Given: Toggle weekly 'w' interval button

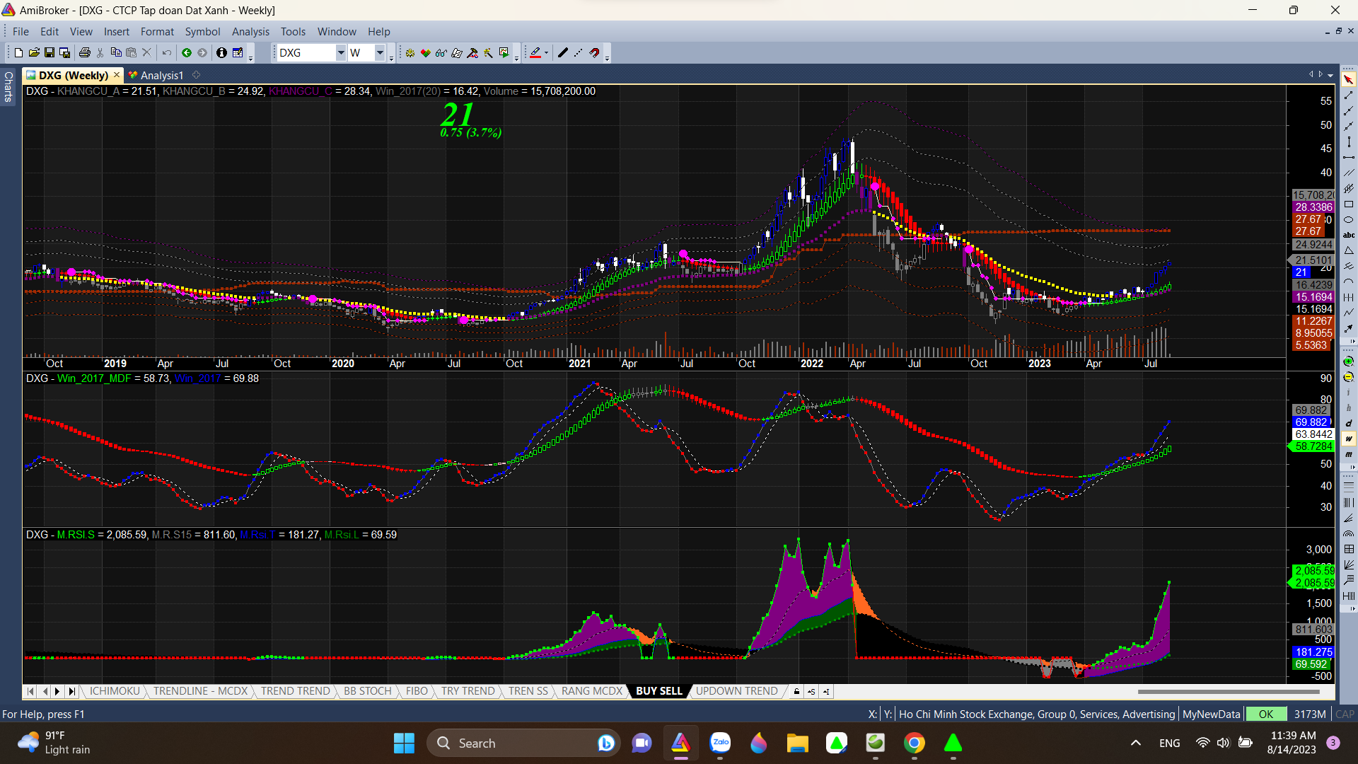Looking at the screenshot, I should 1349,439.
